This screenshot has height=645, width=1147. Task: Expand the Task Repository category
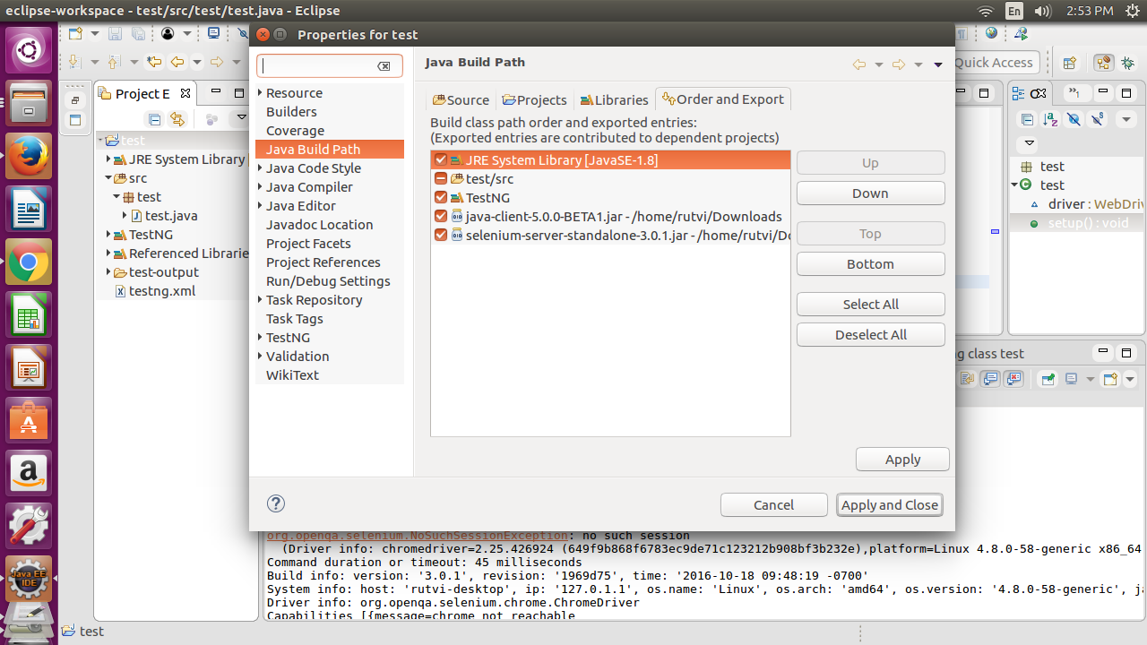260,299
